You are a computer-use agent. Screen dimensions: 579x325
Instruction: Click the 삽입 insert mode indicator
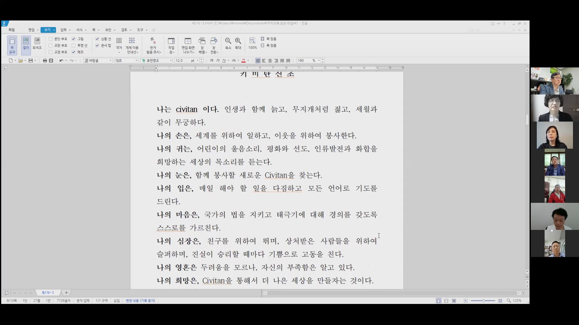(x=117, y=301)
